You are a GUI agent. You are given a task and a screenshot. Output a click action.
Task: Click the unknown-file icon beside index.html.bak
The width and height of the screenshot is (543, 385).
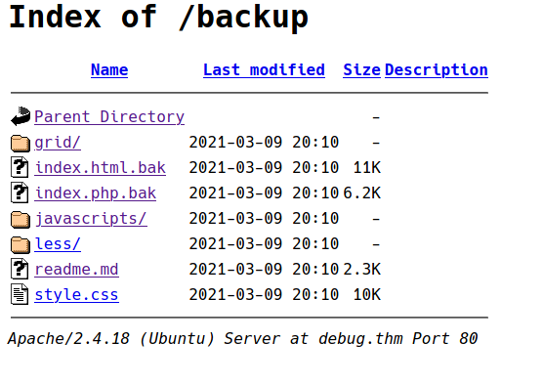20,167
